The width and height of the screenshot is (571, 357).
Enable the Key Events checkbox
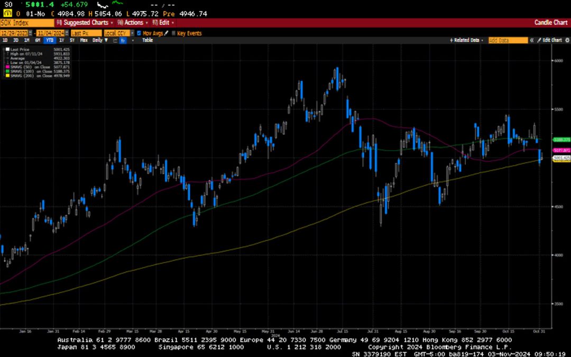point(174,33)
